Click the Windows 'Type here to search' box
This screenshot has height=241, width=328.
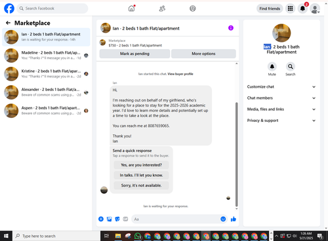pos(56,236)
